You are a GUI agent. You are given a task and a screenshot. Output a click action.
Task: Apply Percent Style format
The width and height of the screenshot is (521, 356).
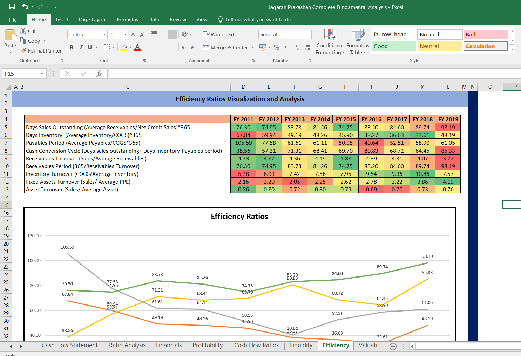(x=277, y=47)
